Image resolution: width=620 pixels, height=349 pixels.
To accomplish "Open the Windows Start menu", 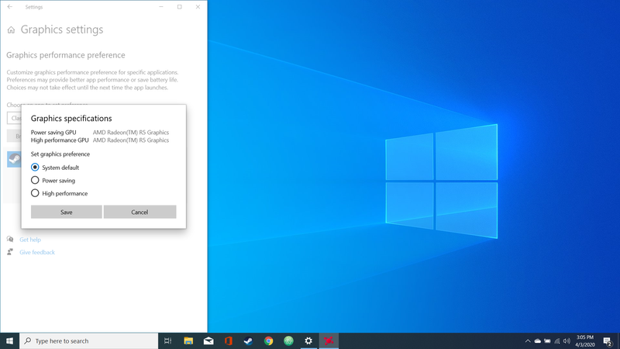I will pyautogui.click(x=10, y=341).
